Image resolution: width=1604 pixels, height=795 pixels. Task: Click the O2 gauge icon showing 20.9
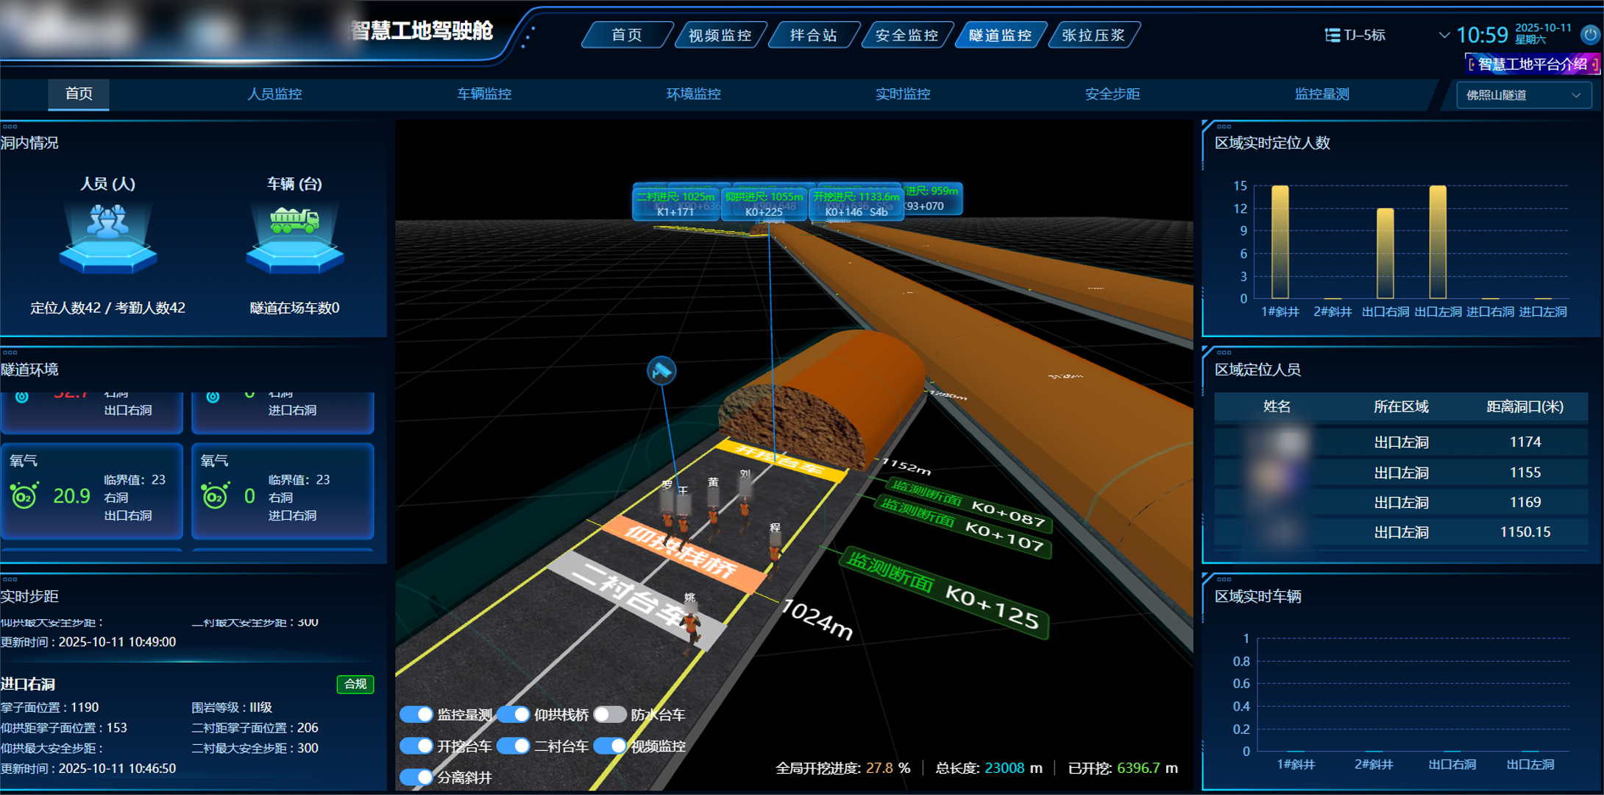pos(24,496)
